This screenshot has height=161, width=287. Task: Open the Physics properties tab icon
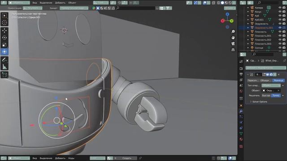[x=241, y=123]
